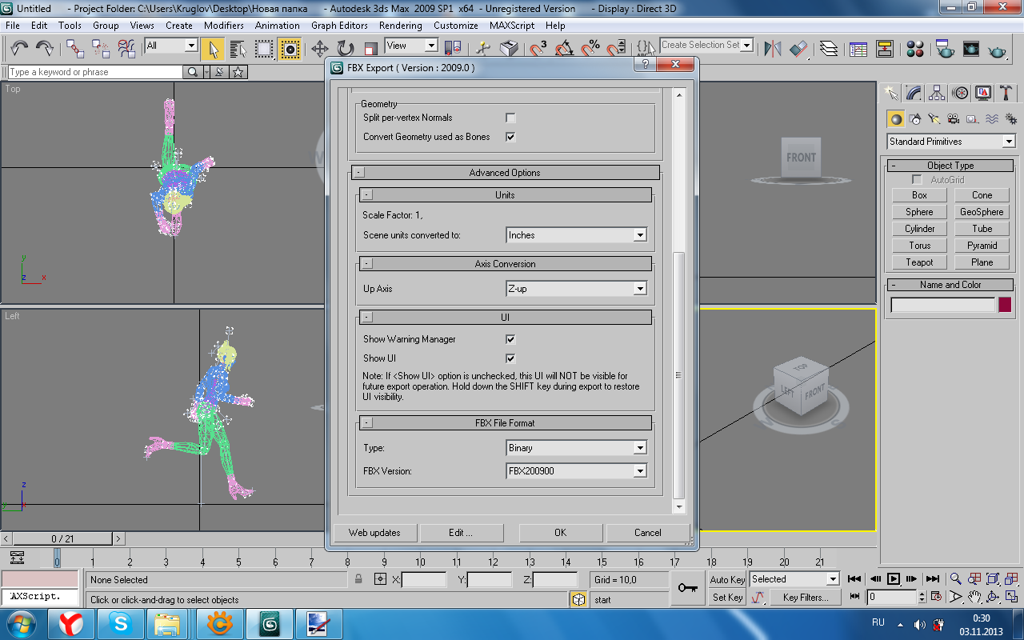This screenshot has height=640, width=1024.
Task: Open the FBX Version dropdown
Action: (x=576, y=471)
